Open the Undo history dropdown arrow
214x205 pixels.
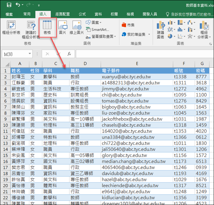[x=23, y=5]
